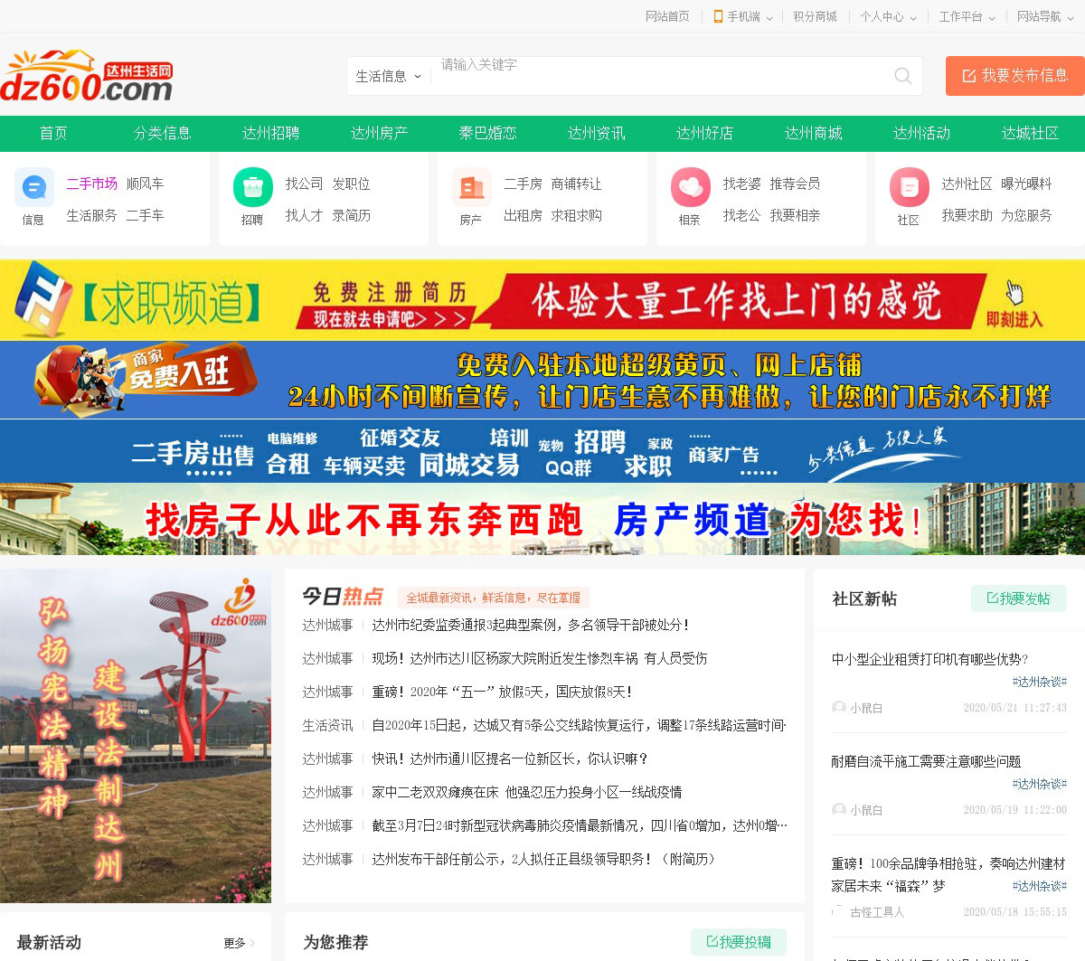Click the 积分商城 top link
Image resolution: width=1085 pixels, height=961 pixels.
tap(815, 16)
